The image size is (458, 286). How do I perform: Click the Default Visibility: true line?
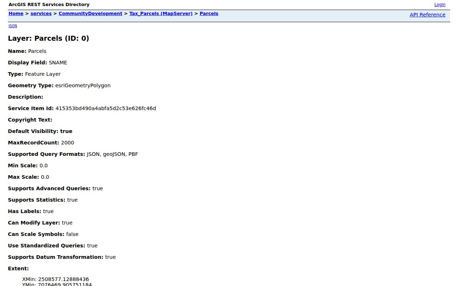pyautogui.click(x=40, y=131)
